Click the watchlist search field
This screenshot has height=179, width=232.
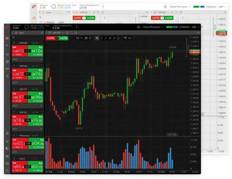pyautogui.click(x=28, y=38)
